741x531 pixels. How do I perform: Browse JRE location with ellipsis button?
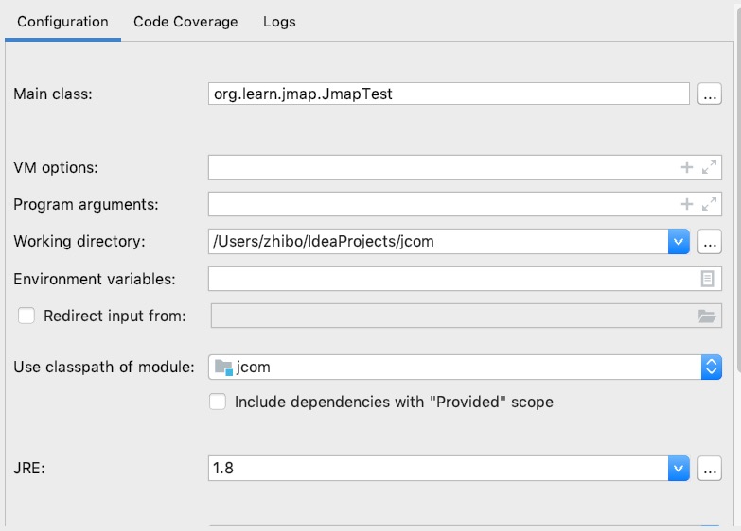(x=710, y=468)
